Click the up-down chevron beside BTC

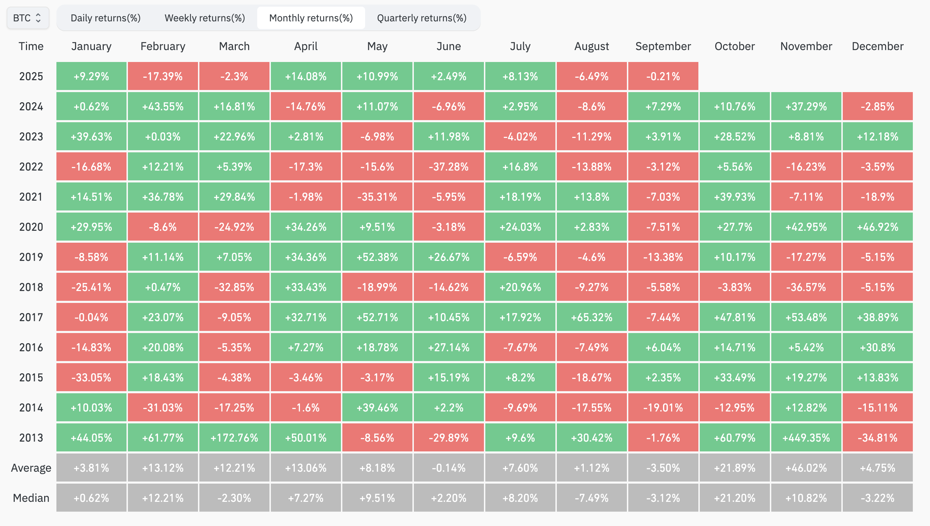tap(38, 18)
